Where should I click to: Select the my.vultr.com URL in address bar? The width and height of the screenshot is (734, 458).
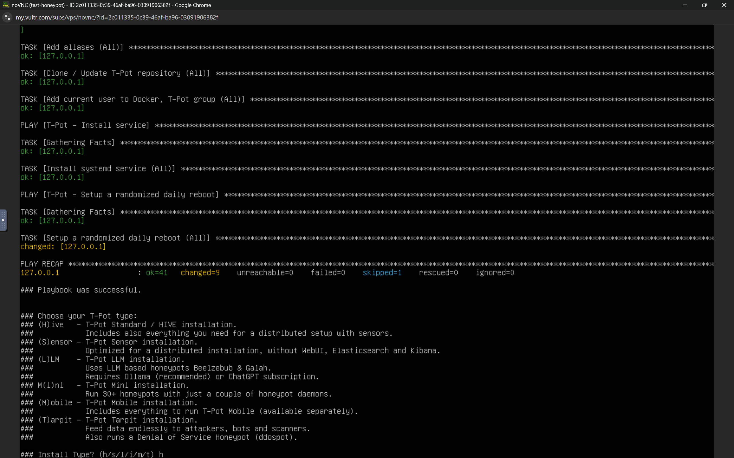(x=117, y=17)
